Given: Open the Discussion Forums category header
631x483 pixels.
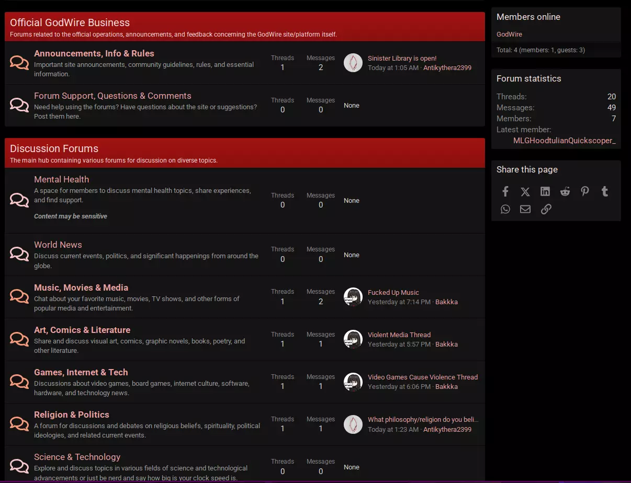Looking at the screenshot, I should point(54,148).
